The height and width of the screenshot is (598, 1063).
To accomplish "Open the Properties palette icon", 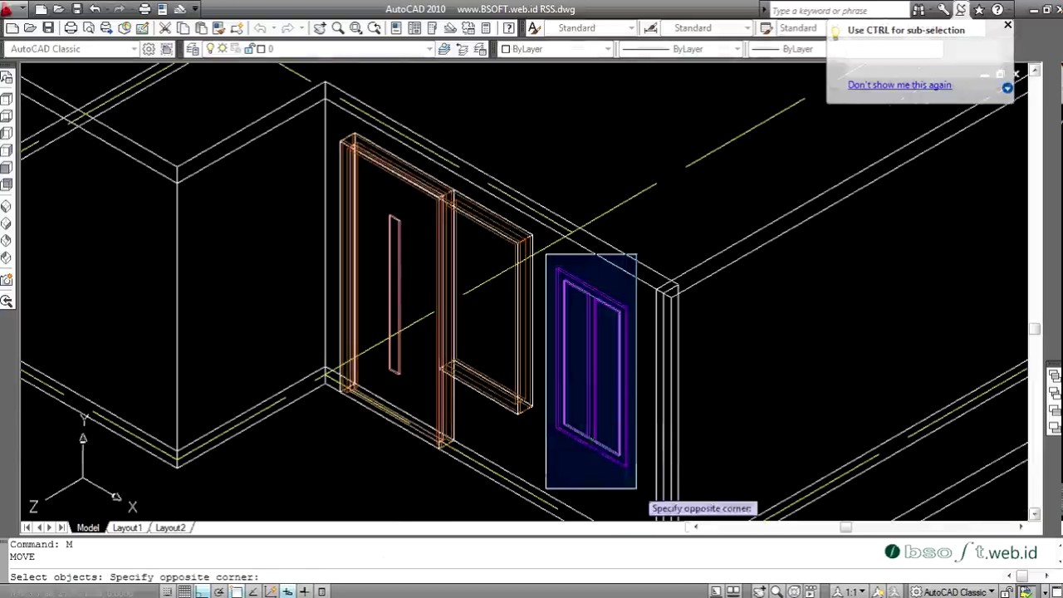I will tap(396, 28).
